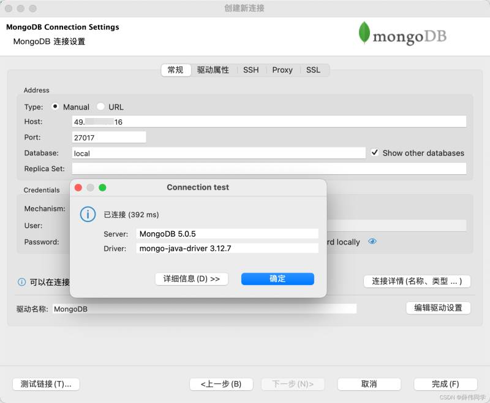Click the Port field showing 27017
This screenshot has width=490, height=403.
coord(109,137)
